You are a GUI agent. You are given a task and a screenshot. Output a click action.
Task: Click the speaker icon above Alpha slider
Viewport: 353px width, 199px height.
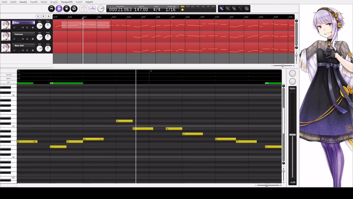[x=292, y=81]
